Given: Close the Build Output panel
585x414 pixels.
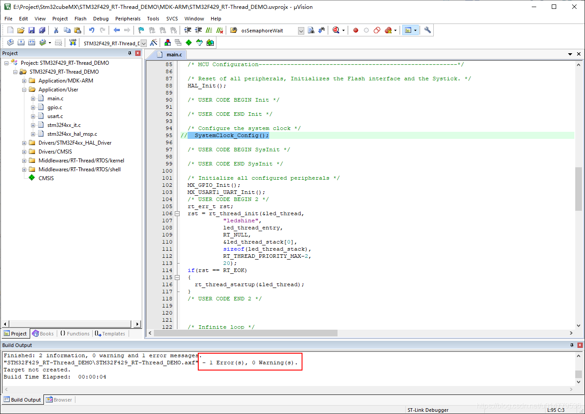Looking at the screenshot, I should pyautogui.click(x=580, y=345).
